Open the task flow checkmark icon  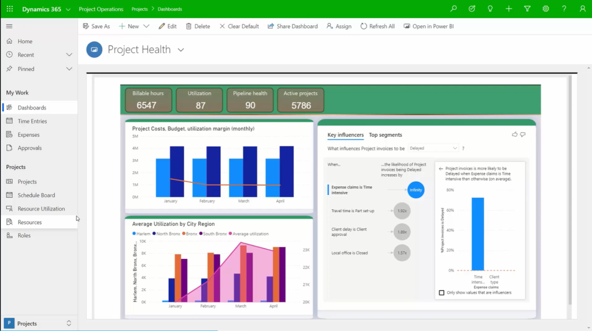[472, 9]
